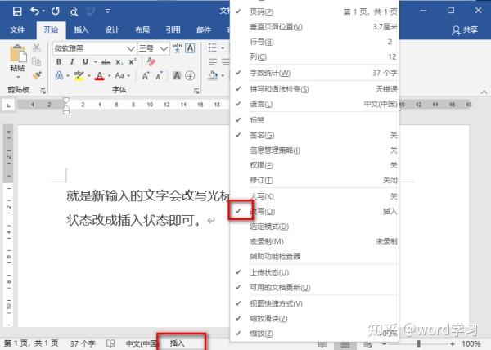The width and height of the screenshot is (491, 350).
Task: Toggle 拼写和语法检查(S) option
Action: pos(314,89)
